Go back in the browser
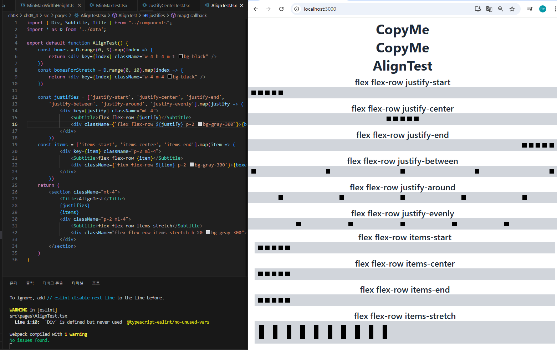The height and width of the screenshot is (350, 557). point(256,9)
